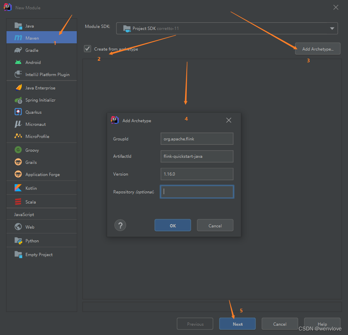
Task: Select Micronaut label in list
Action: click(x=36, y=124)
